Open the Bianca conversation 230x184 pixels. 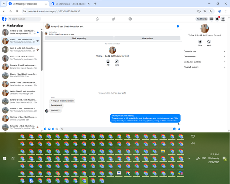[20, 75]
